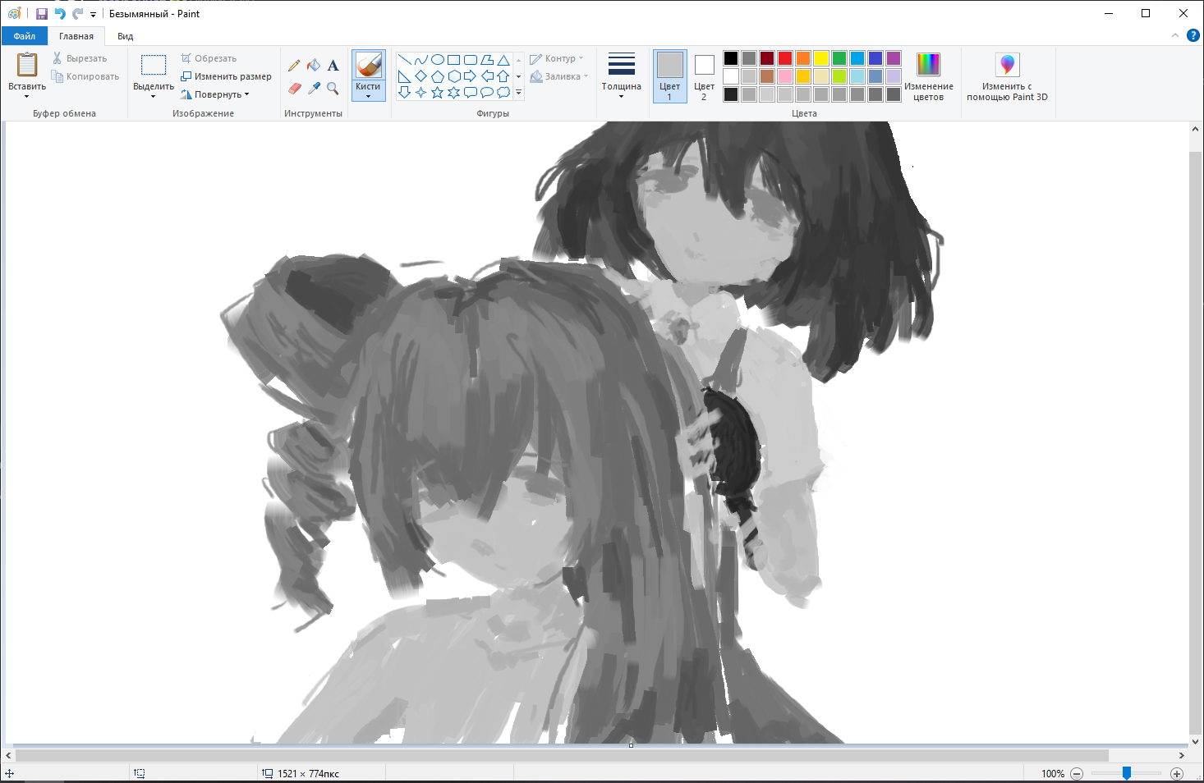Screen dimensions: 1204x783
Task: Click the Вырезать cut button
Action: 80,58
